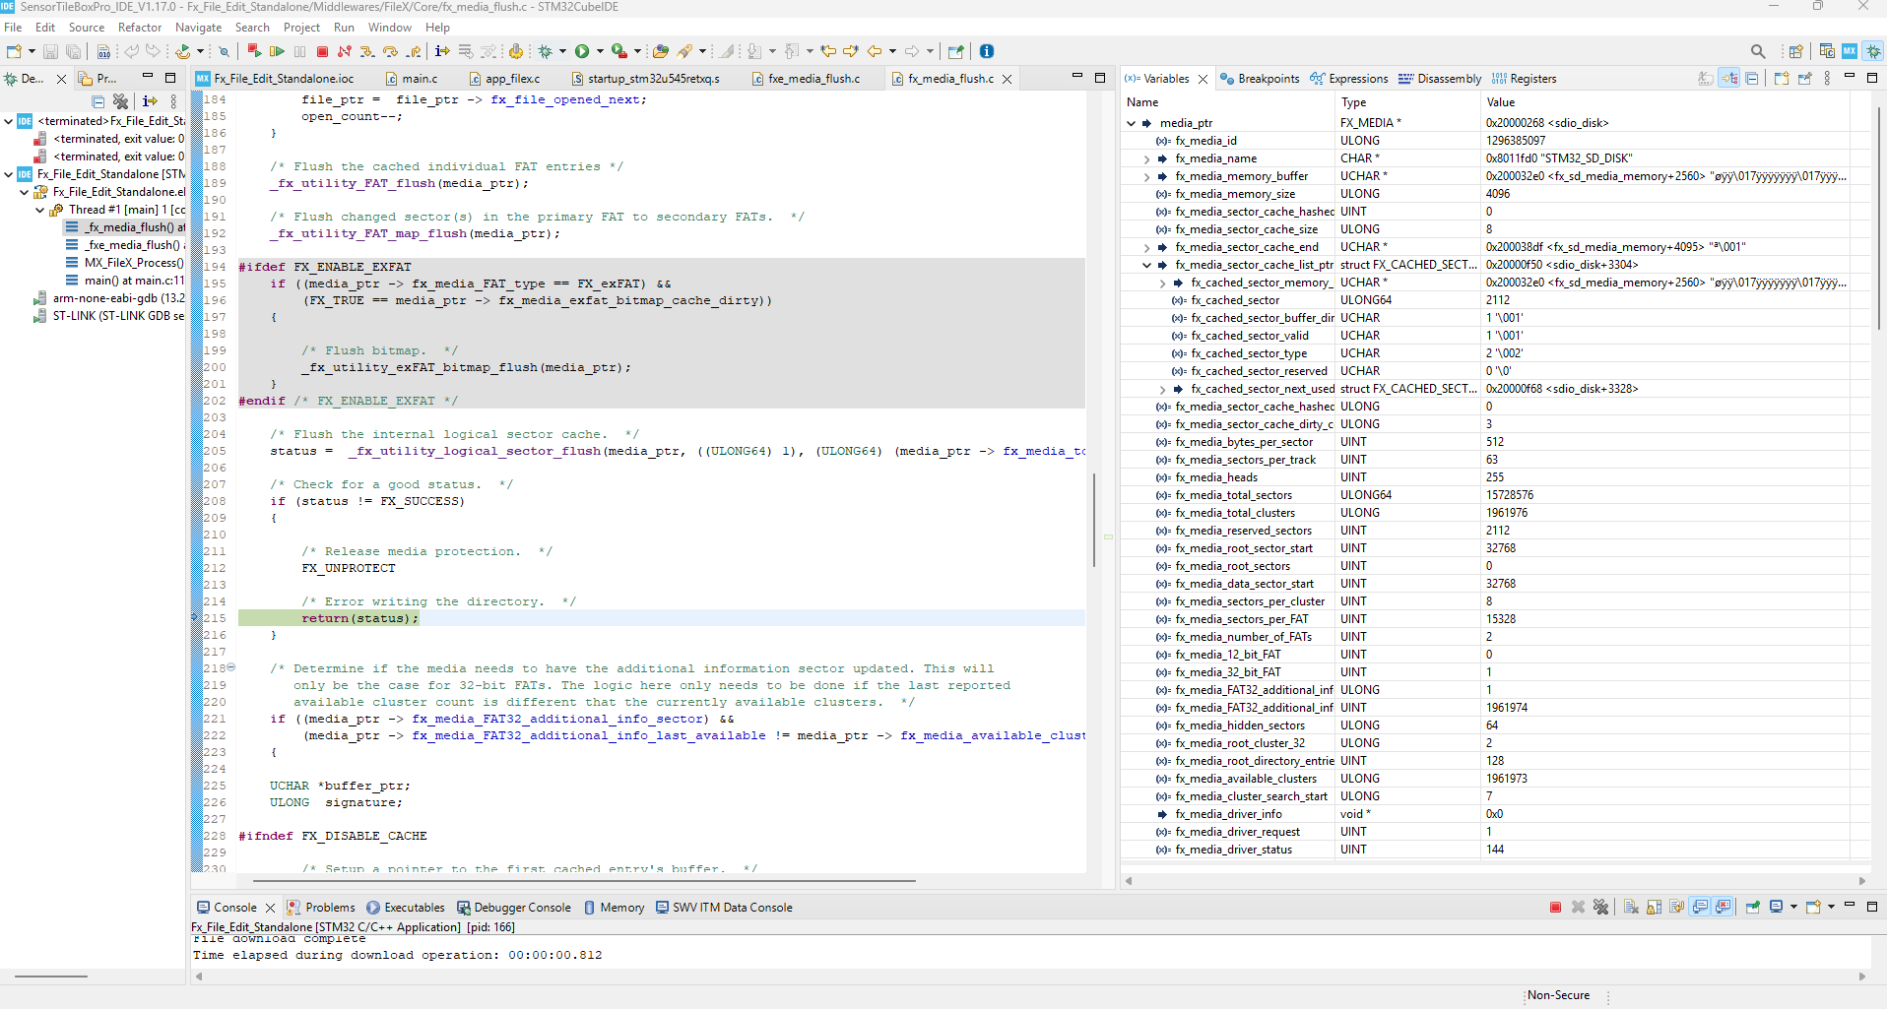Expand the Run button dropdown arrow

tap(598, 51)
